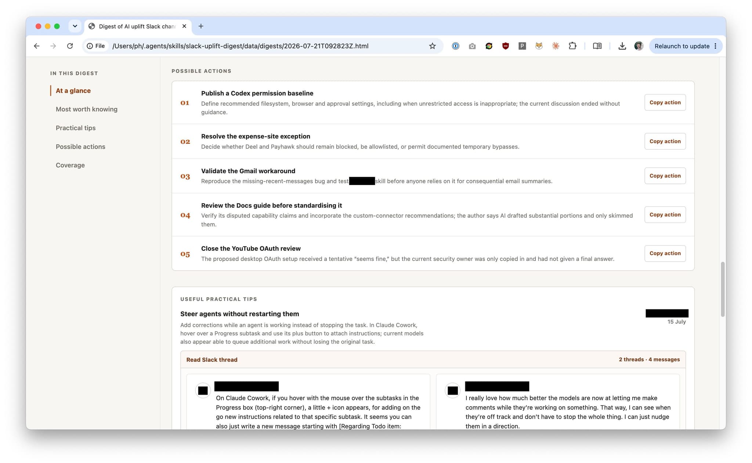
Task: Show downloads with the download arrow icon
Action: 622,46
